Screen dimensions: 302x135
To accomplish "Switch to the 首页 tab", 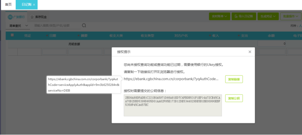I will coord(8,5).
